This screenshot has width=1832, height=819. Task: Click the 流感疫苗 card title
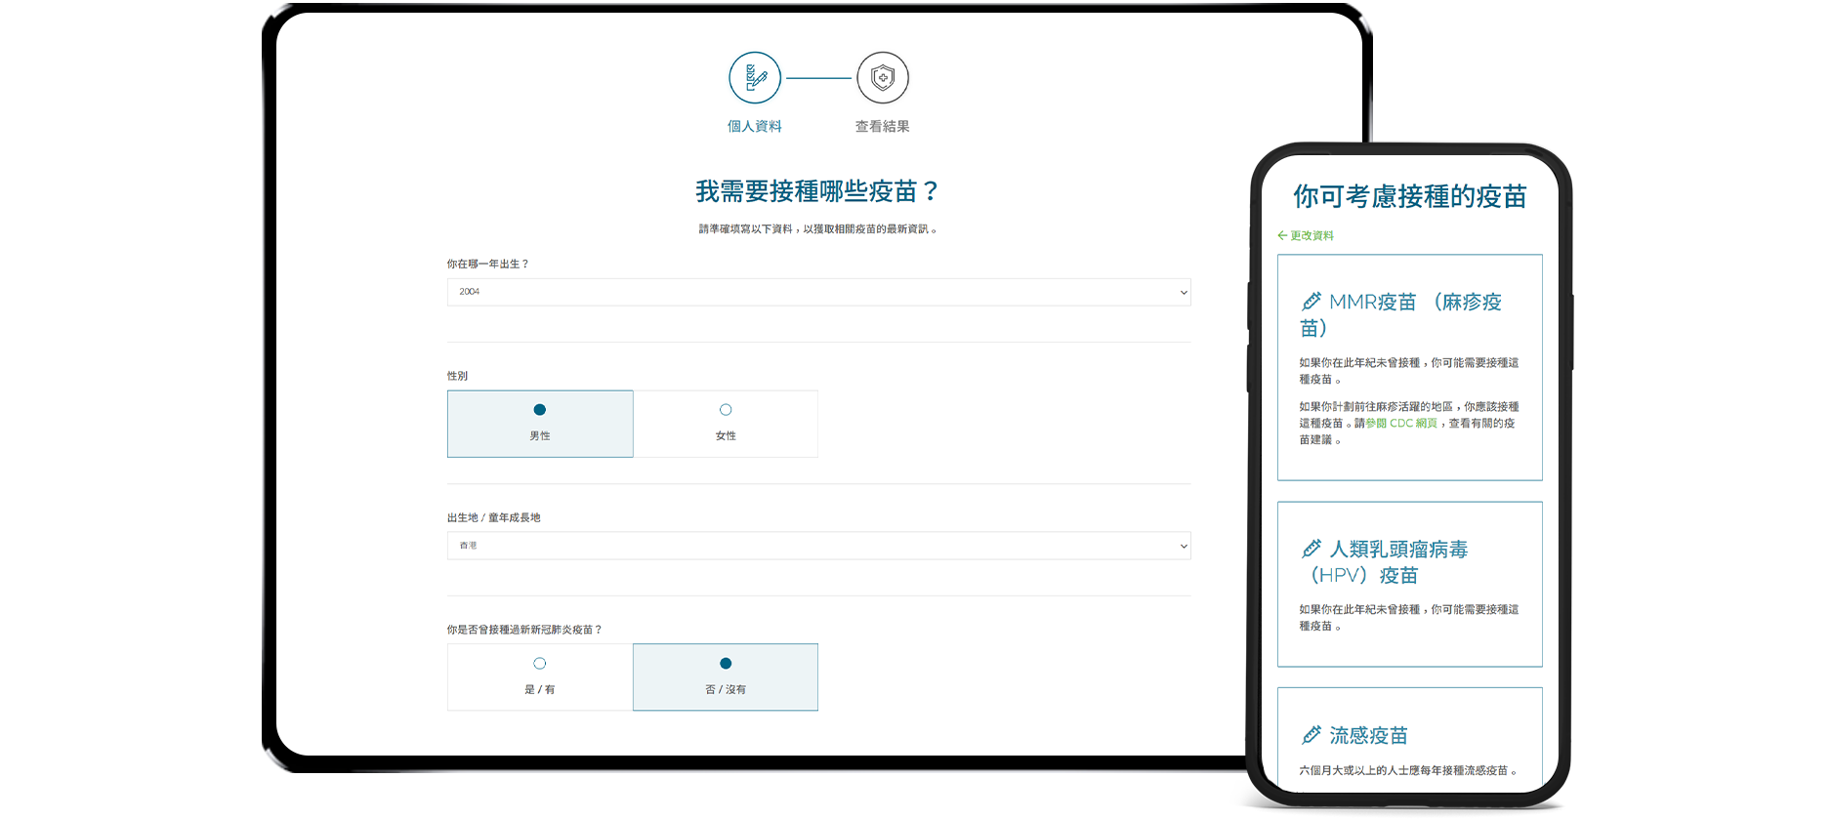(1368, 735)
